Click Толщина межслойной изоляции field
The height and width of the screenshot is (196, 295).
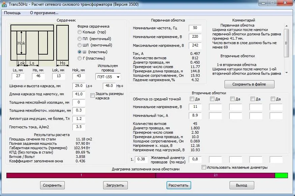tap(79, 102)
